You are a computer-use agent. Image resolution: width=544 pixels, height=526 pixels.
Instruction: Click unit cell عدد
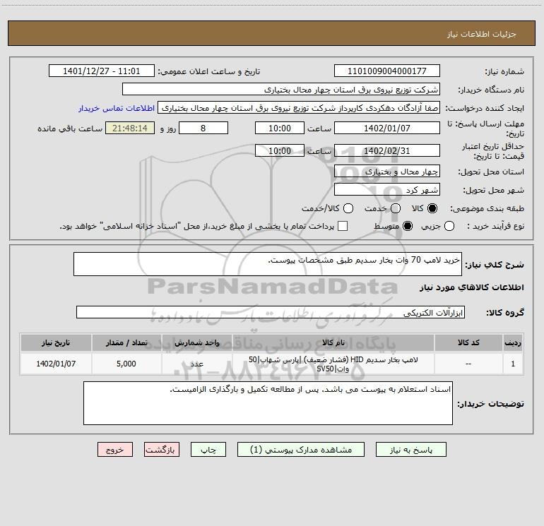tap(196, 364)
